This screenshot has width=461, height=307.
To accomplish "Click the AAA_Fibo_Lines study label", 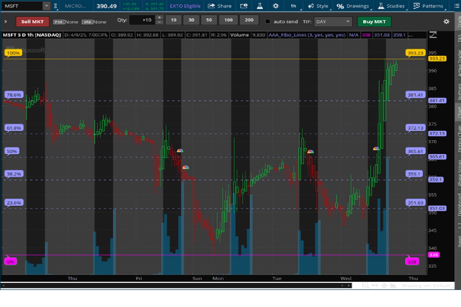I will pyautogui.click(x=307, y=35).
